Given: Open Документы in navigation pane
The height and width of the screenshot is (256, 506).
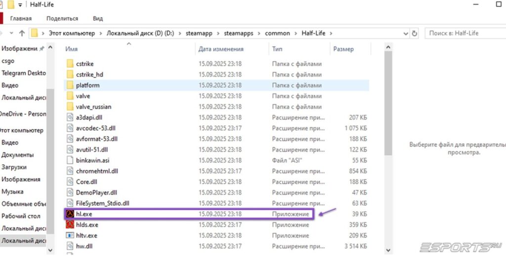Looking at the screenshot, I should coord(17,155).
